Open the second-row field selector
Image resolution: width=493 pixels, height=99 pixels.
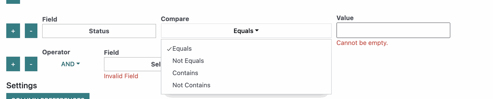(132, 64)
